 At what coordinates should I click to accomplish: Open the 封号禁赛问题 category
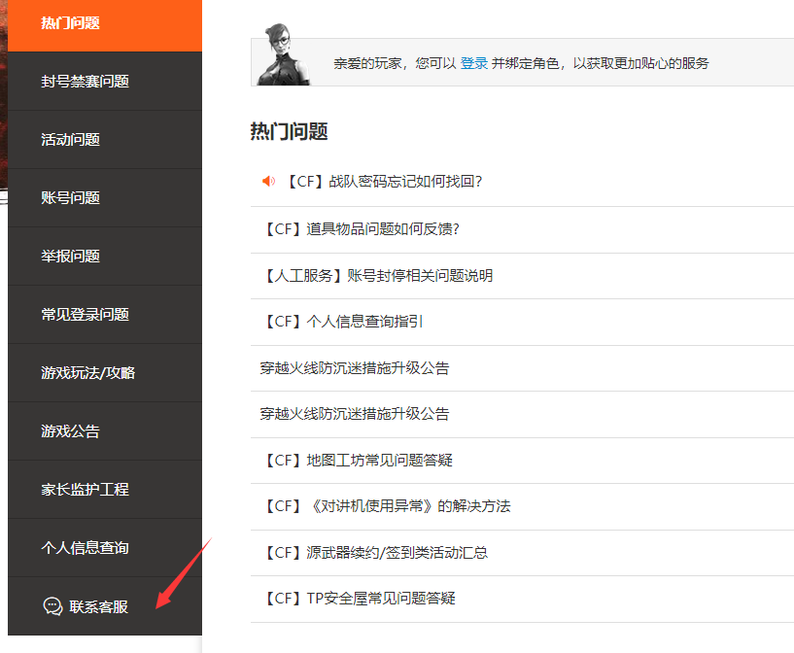[105, 81]
